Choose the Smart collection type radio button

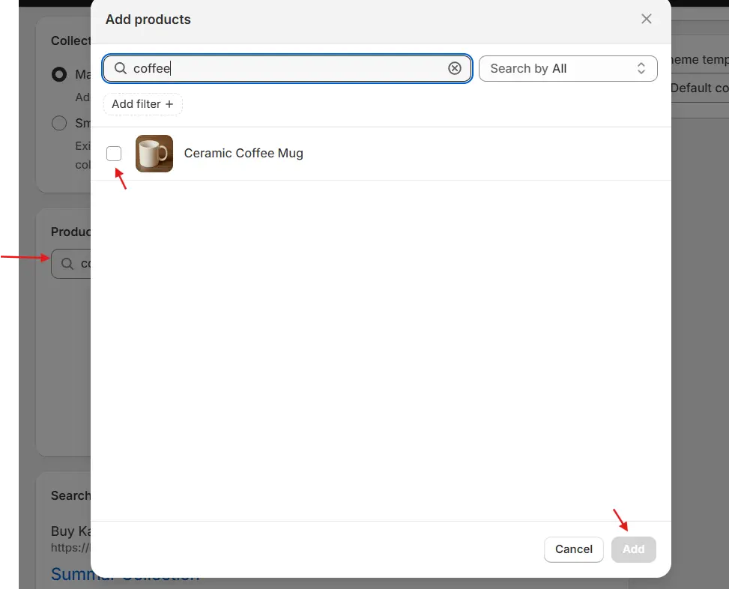59,124
